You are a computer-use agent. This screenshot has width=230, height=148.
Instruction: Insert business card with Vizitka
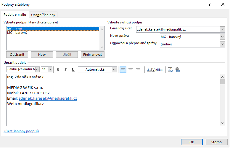(x=155, y=70)
